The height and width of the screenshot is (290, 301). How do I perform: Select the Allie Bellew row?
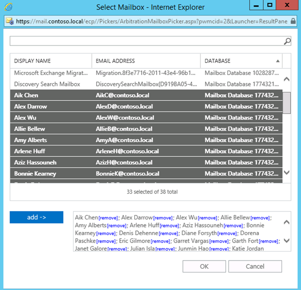pyautogui.click(x=146, y=129)
